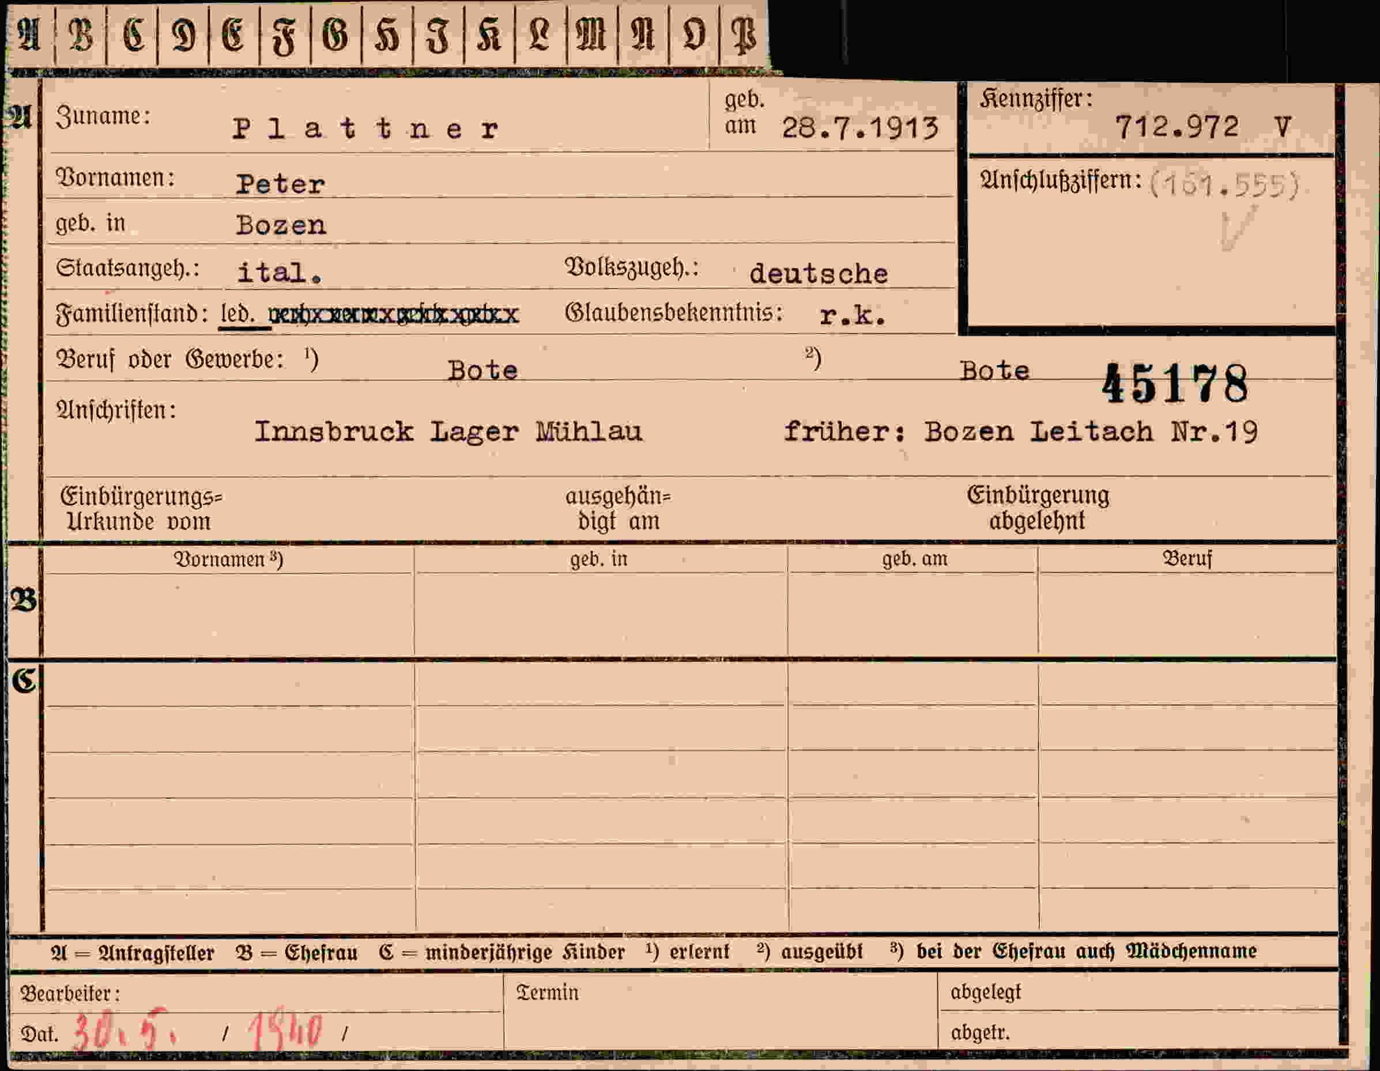Click the 'Beruf oder Gewerbe:' label
Screen dimensions: 1380x1071
[171, 360]
